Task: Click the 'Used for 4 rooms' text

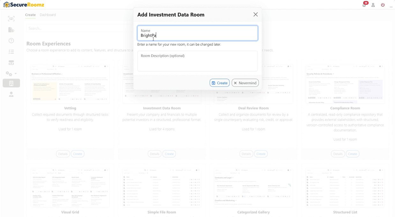Action: click(162, 129)
